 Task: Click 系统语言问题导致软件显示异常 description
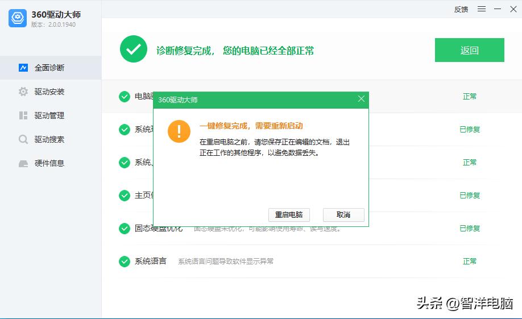click(x=226, y=262)
